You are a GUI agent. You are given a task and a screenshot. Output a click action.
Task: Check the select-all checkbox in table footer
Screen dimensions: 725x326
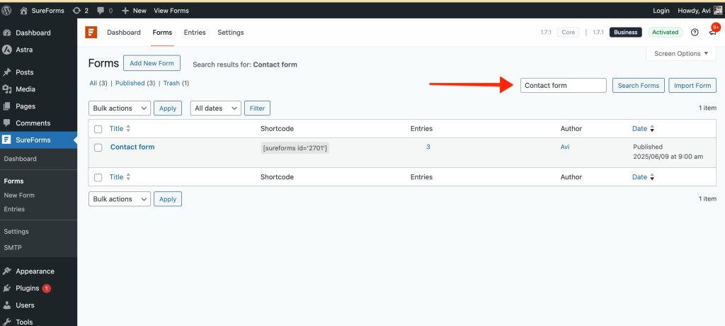(x=98, y=177)
